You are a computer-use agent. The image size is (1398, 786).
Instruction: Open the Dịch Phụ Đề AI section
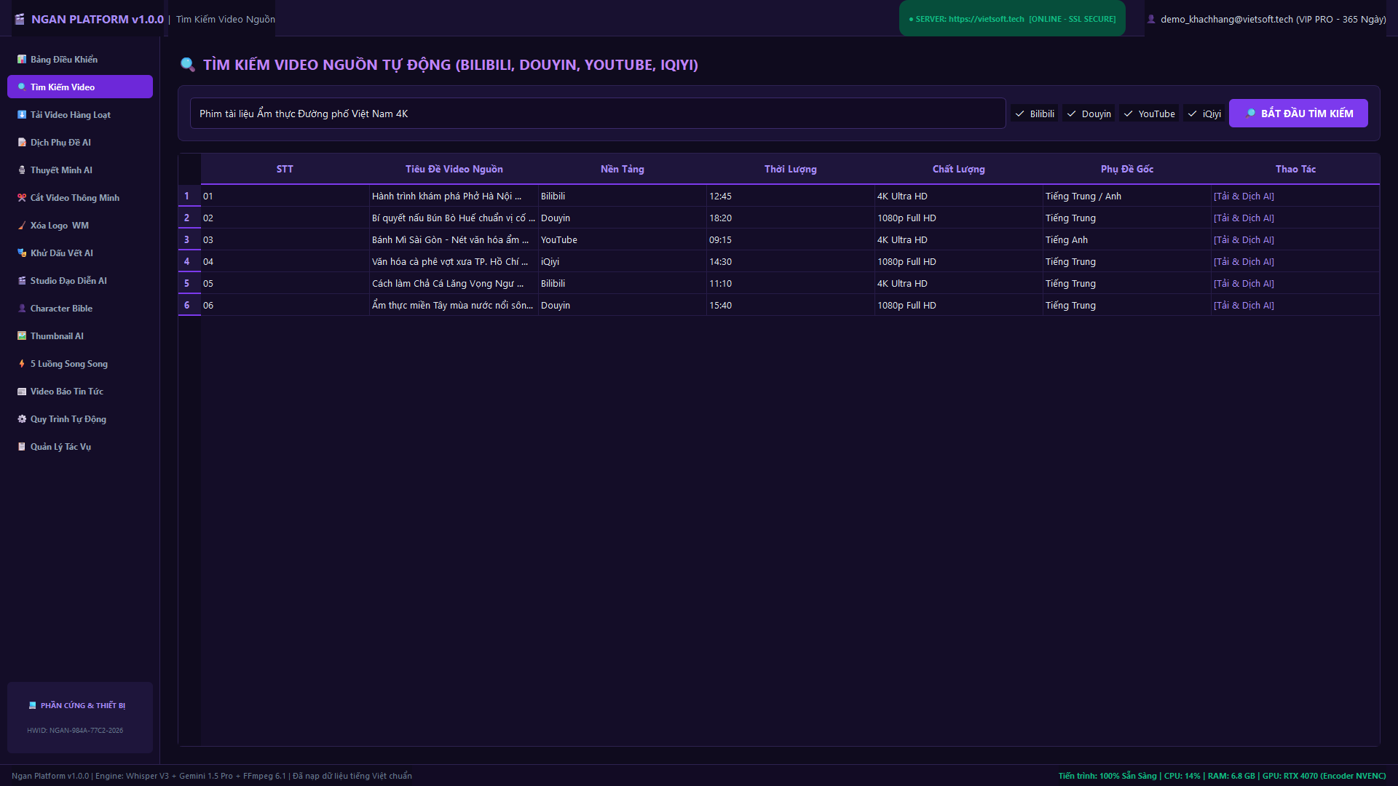[80, 143]
